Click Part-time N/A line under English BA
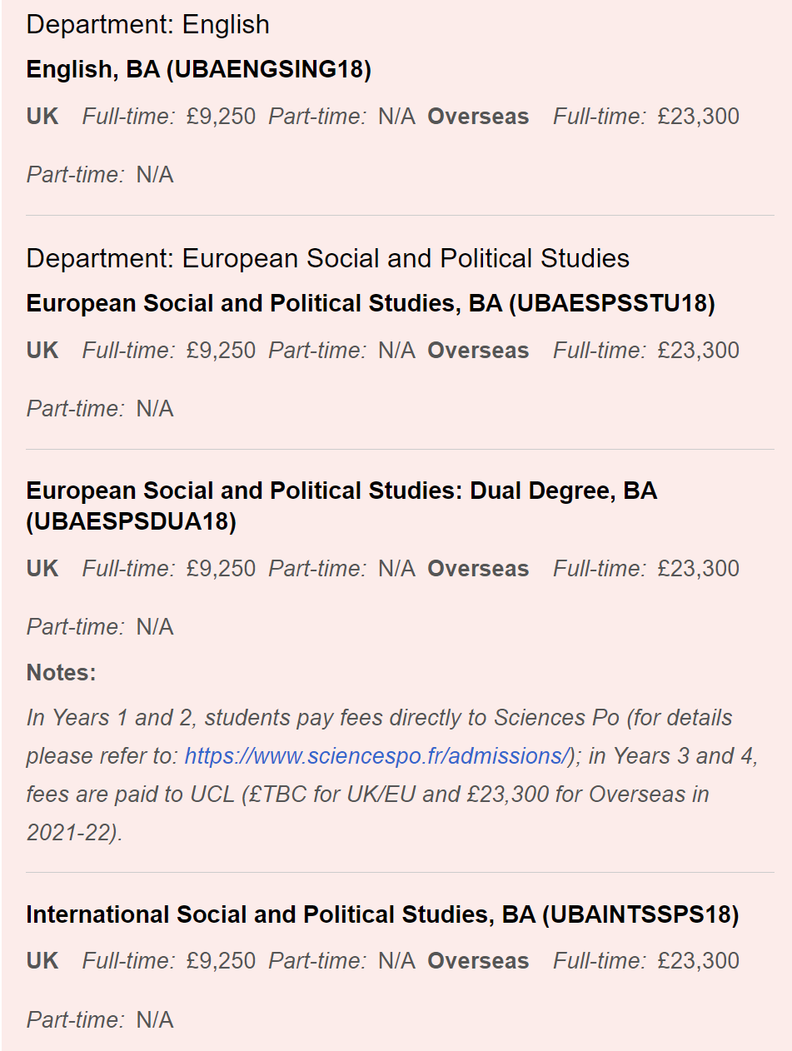The image size is (792, 1051). [100, 175]
